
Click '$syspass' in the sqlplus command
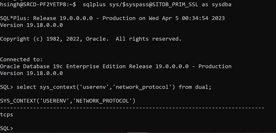[x=136, y=5]
